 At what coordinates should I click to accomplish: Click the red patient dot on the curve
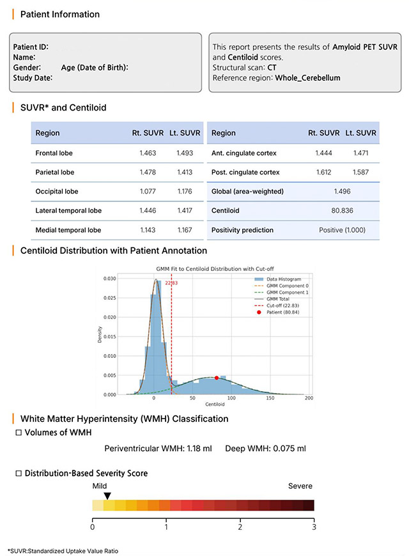[x=217, y=378]
